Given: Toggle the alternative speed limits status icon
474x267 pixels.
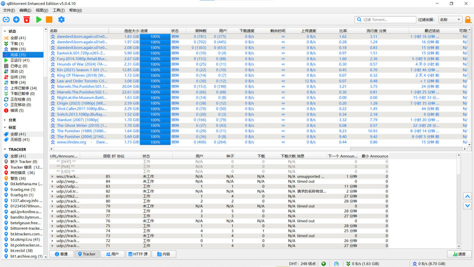Looking at the screenshot, I should tap(337, 263).
